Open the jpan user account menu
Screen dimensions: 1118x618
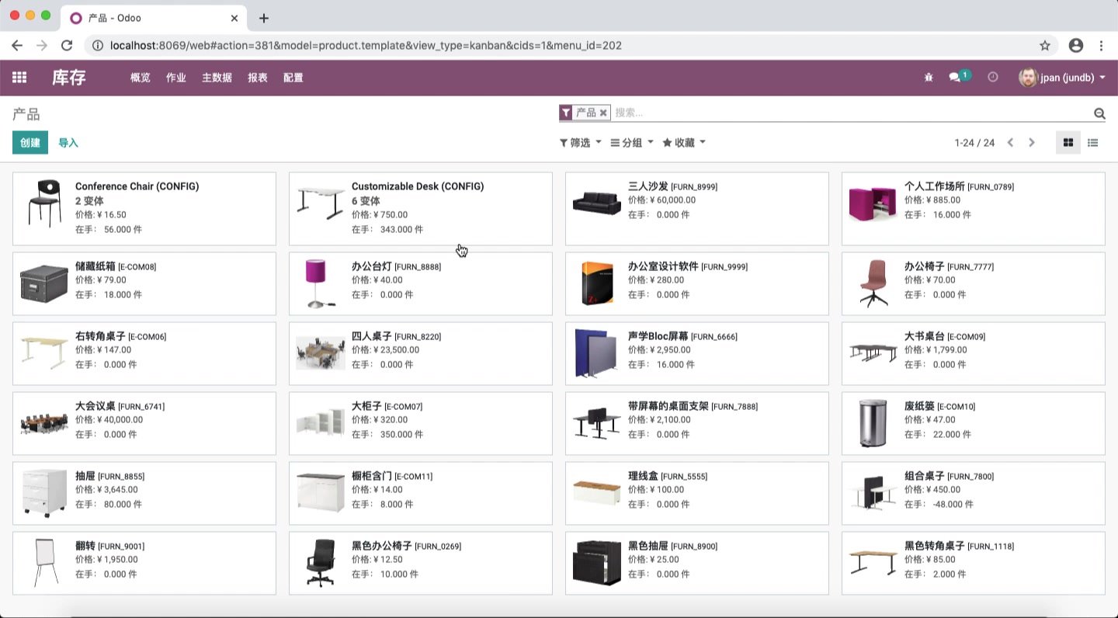click(1062, 78)
